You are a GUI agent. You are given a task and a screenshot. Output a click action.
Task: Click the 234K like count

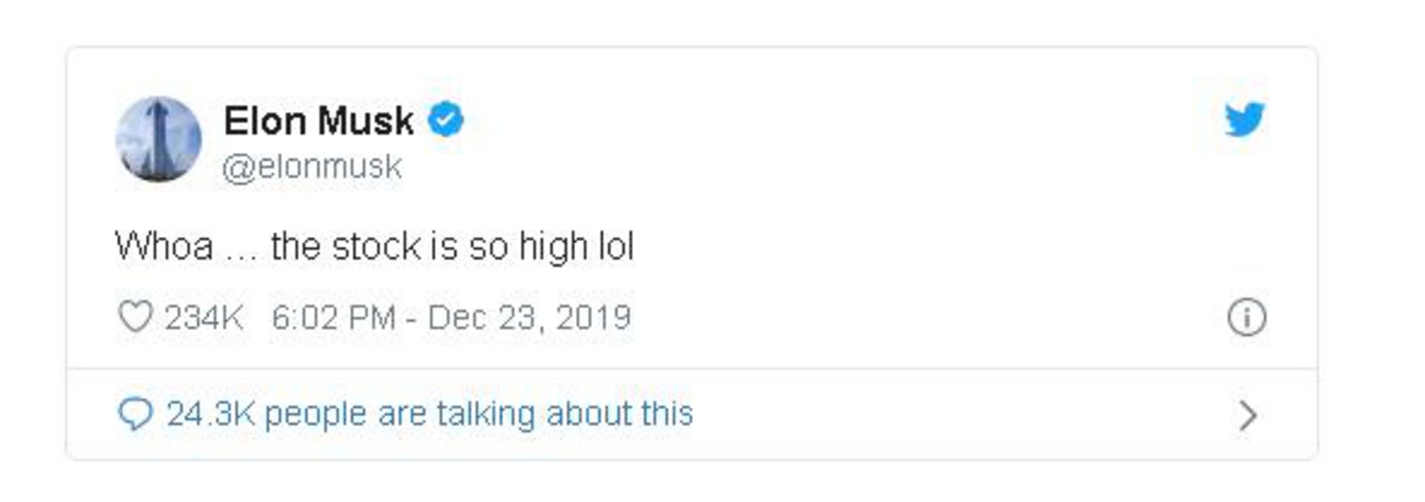click(x=203, y=318)
